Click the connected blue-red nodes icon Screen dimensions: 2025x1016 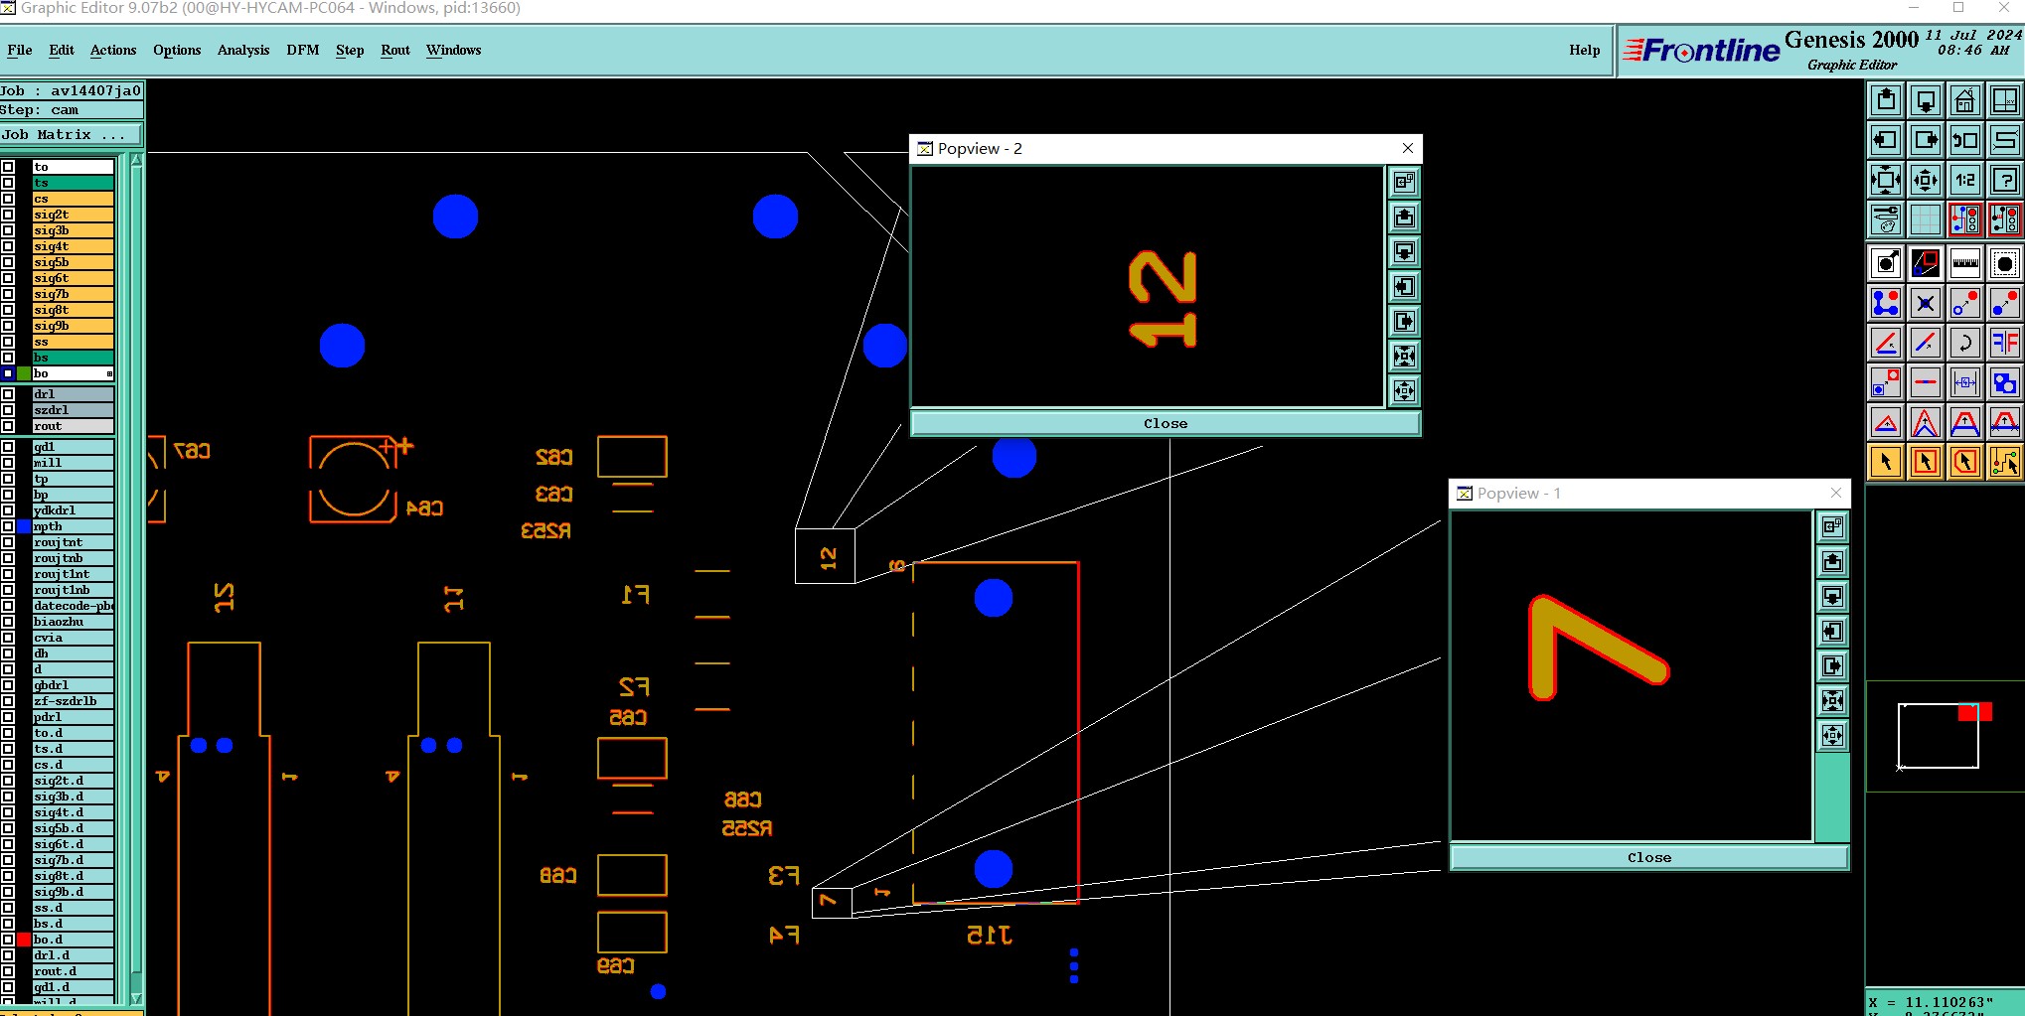tap(1886, 303)
